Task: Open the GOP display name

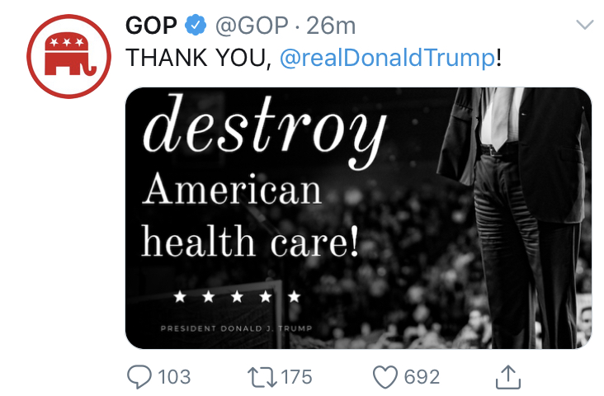Action: coord(151,26)
